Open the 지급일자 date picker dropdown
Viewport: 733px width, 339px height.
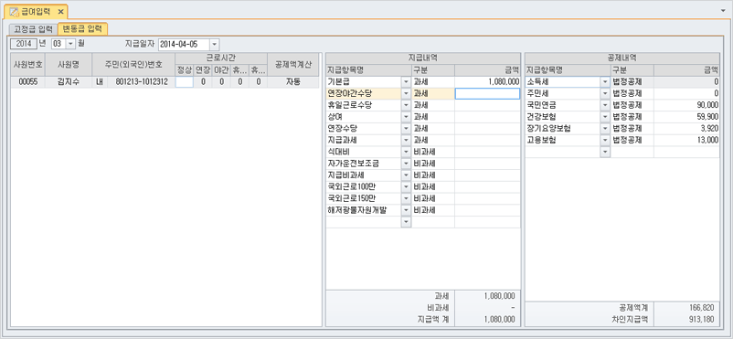214,45
